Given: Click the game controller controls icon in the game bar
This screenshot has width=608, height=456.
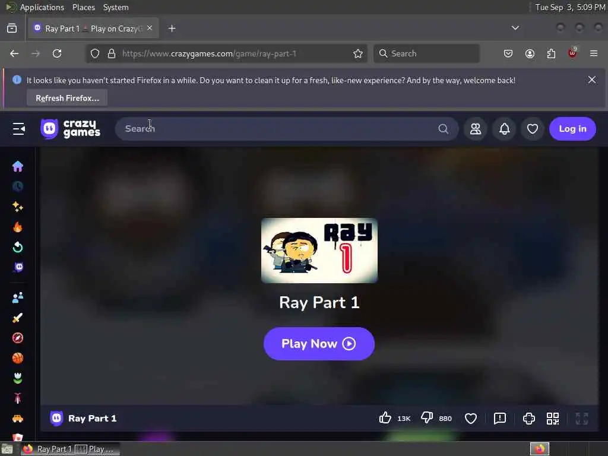Looking at the screenshot, I should (x=529, y=419).
